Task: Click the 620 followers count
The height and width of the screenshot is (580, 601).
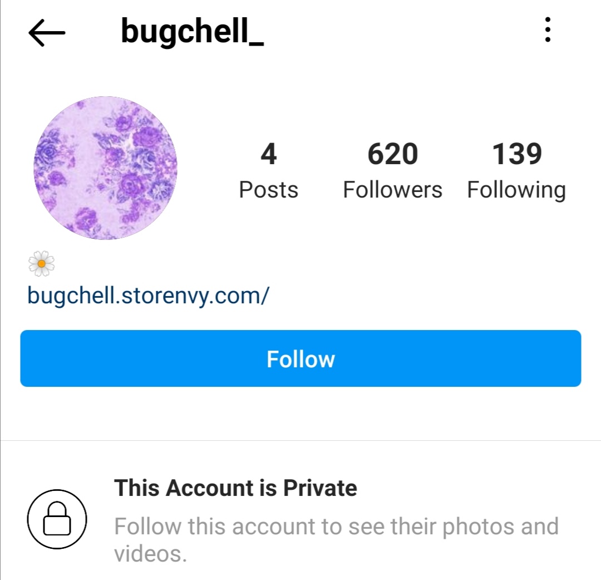Action: click(x=392, y=154)
